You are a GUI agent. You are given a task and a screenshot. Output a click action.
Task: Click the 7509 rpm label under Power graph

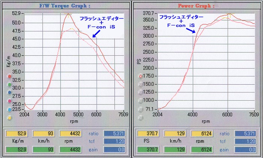[x=254, y=115]
